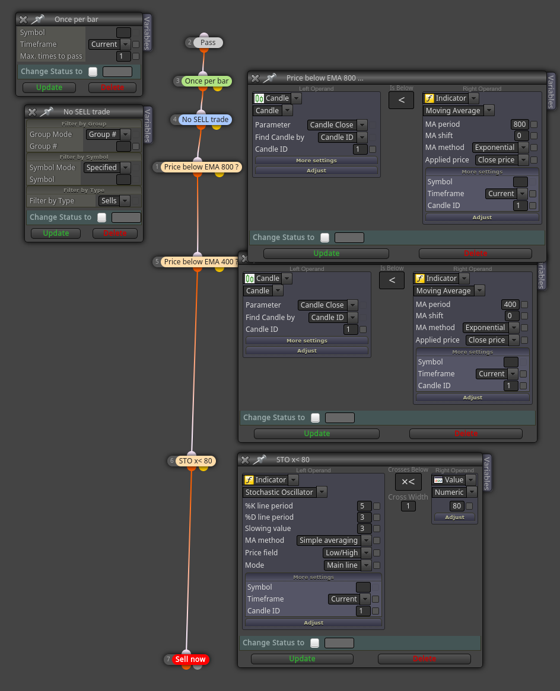Edit Slowing value field
This screenshot has height=691, width=560.
[x=364, y=529]
